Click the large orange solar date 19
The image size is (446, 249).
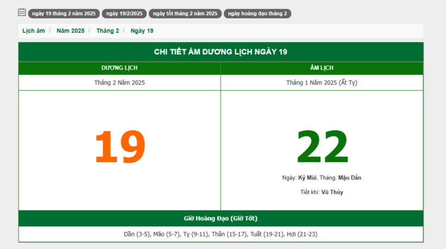click(120, 147)
